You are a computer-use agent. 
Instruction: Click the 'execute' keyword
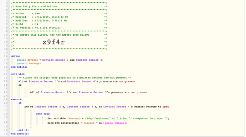pyautogui.click(x=16, y=99)
